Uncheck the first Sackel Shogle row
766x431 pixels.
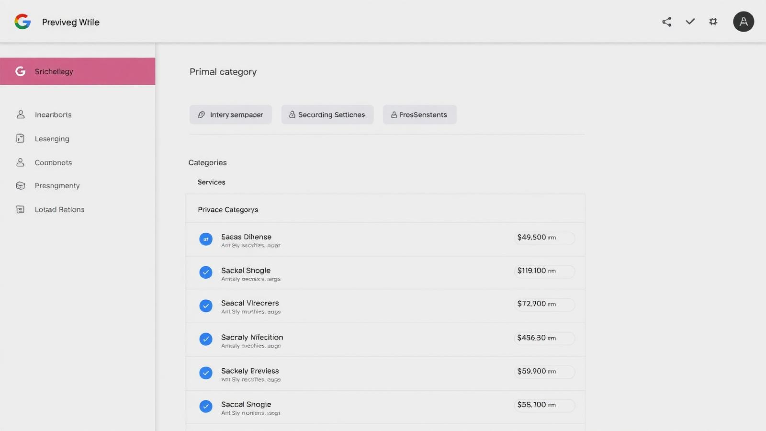[206, 272]
